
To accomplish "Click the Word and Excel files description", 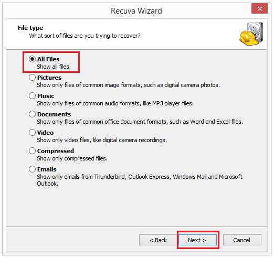I will (x=140, y=122).
